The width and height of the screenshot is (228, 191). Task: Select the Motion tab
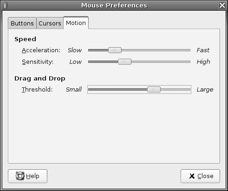tap(76, 23)
